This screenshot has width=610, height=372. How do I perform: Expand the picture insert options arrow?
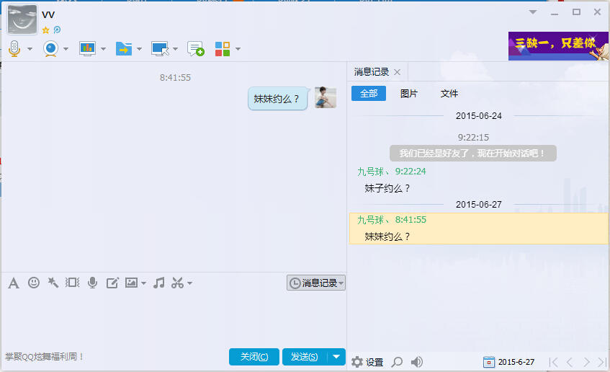[143, 283]
